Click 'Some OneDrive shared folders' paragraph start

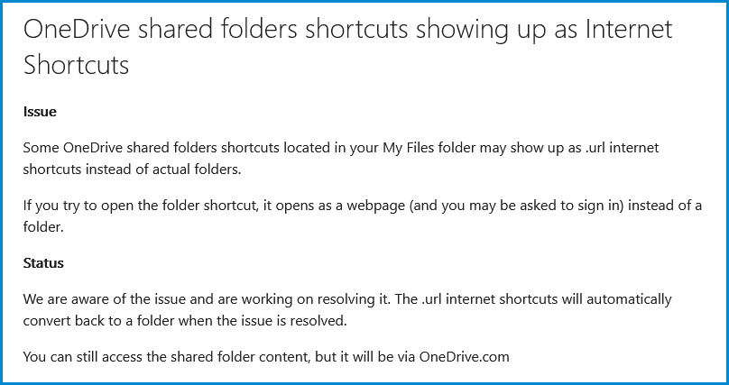[x=120, y=148]
